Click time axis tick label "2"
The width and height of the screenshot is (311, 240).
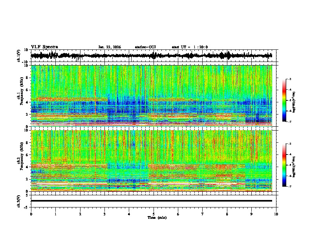80,214
